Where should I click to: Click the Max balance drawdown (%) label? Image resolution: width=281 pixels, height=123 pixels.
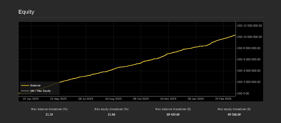tap(49, 109)
